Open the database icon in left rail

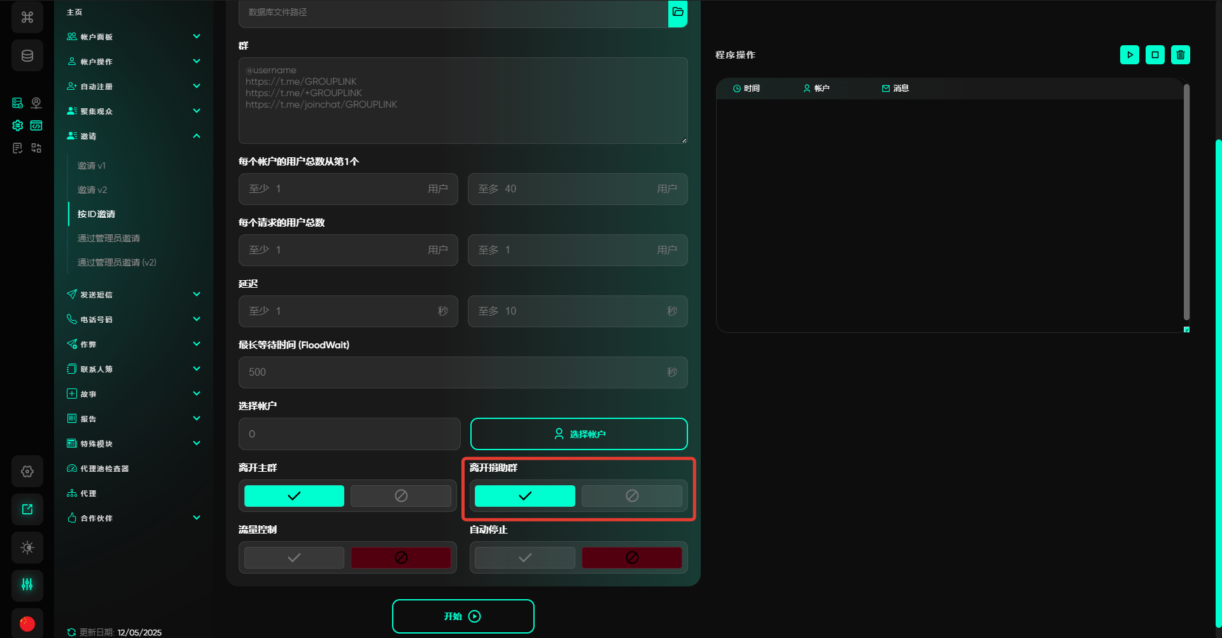click(27, 56)
